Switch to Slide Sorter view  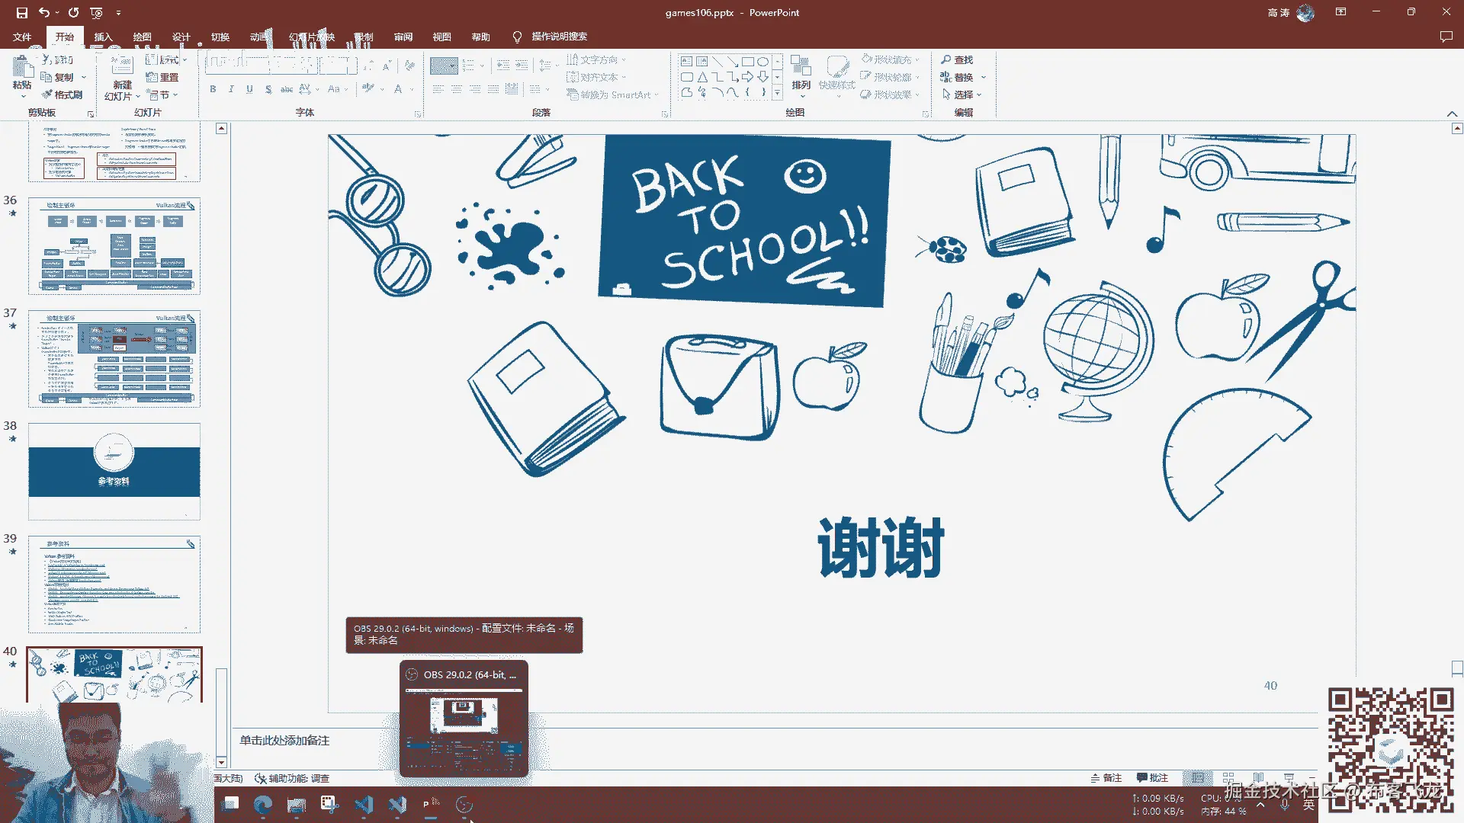1228,778
